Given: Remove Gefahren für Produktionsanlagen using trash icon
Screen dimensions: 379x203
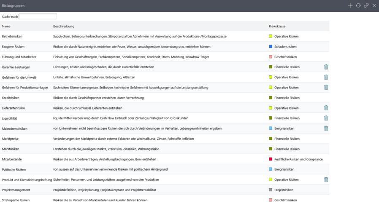Looking at the screenshot, I should (x=326, y=87).
